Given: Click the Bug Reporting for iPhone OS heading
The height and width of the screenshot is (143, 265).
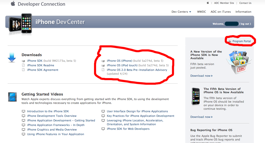Looking at the screenshot, I should click(x=211, y=130).
